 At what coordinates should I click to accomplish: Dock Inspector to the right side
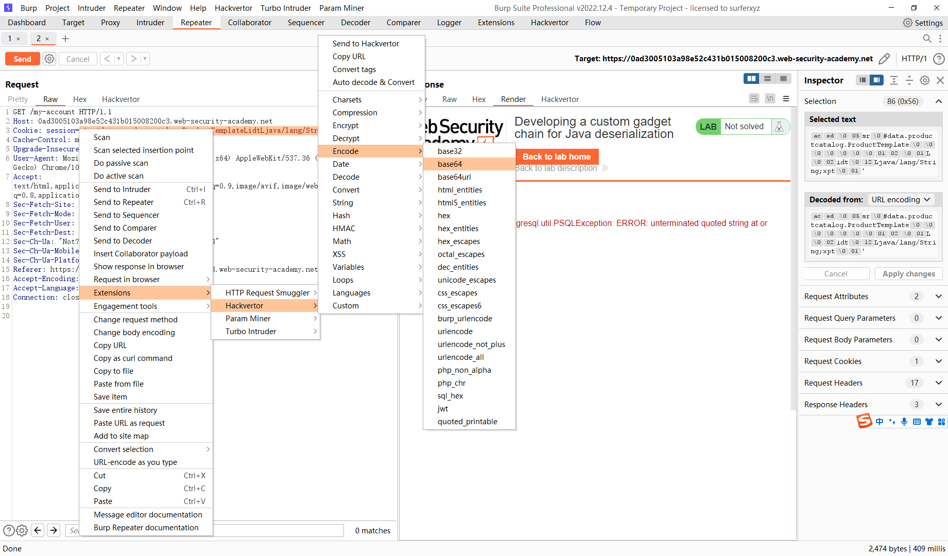click(876, 80)
